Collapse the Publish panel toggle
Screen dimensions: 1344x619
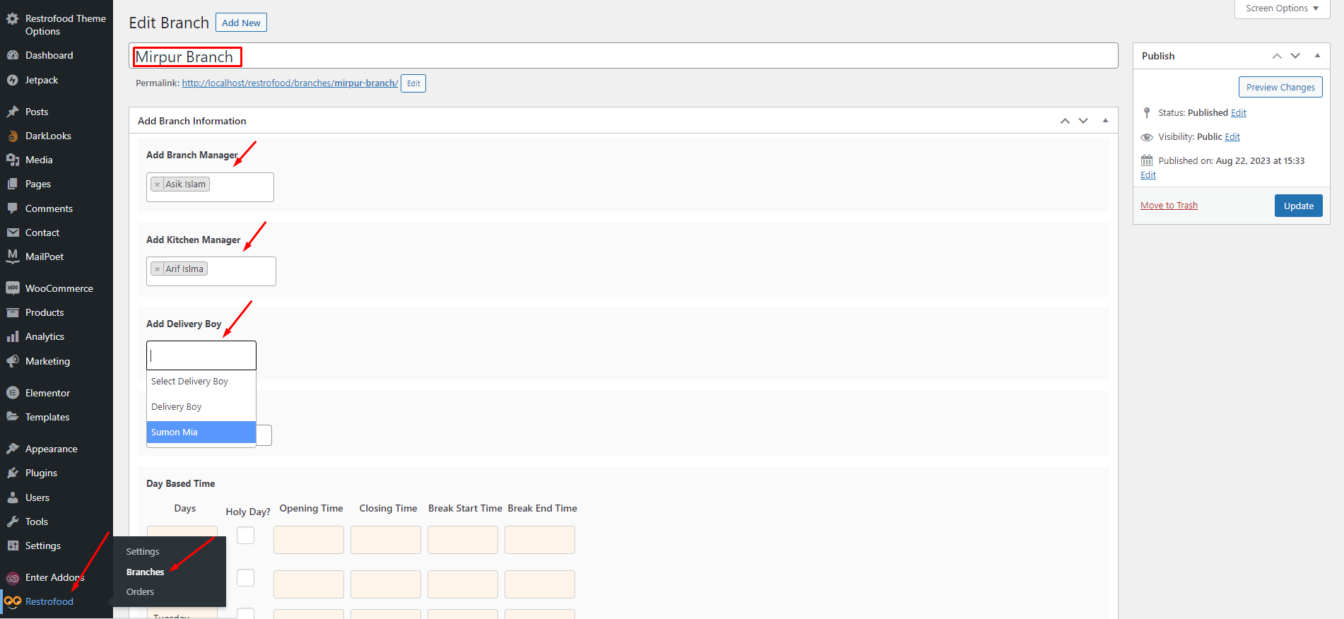(x=1317, y=56)
